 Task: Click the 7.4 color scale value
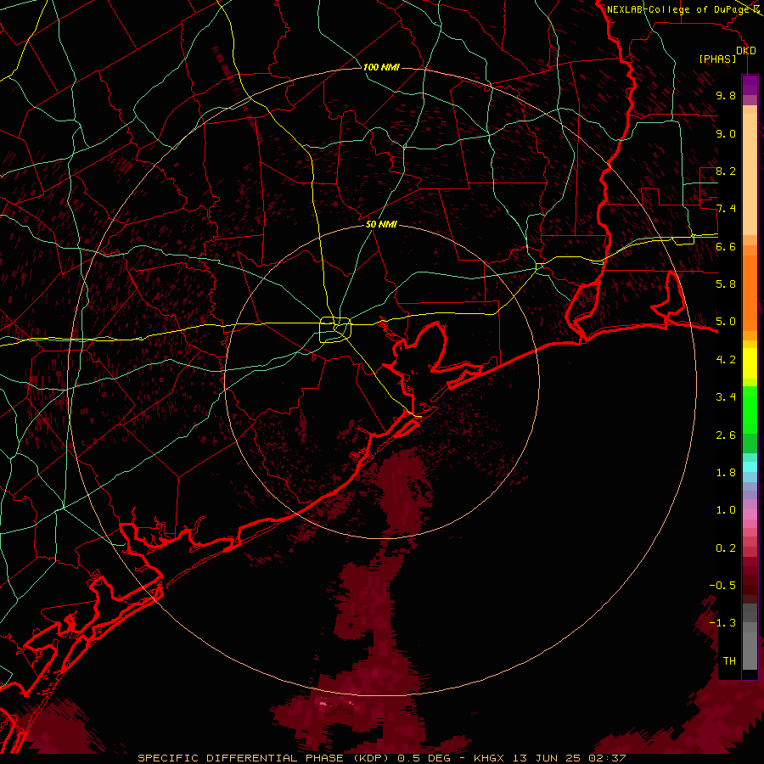[x=726, y=209]
